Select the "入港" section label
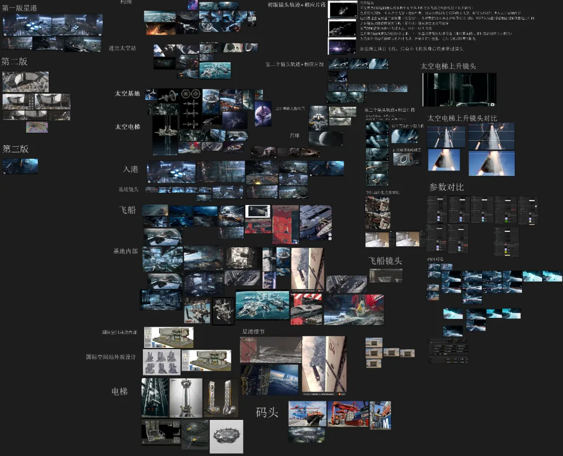The width and height of the screenshot is (563, 456). [131, 169]
